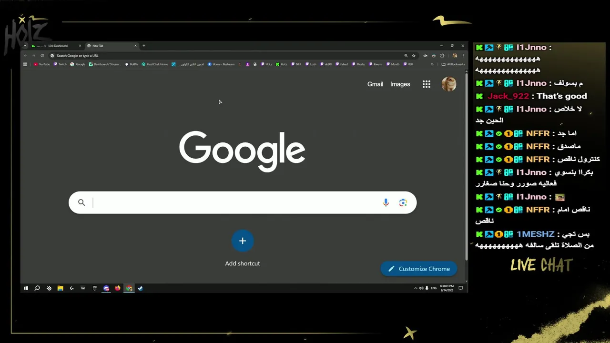610x343 pixels.
Task: Open the Fahad bookmark
Action: (x=342, y=64)
